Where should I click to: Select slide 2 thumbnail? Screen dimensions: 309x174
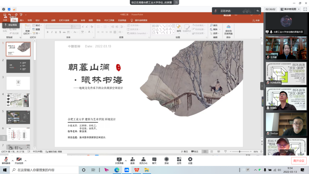(18, 66)
